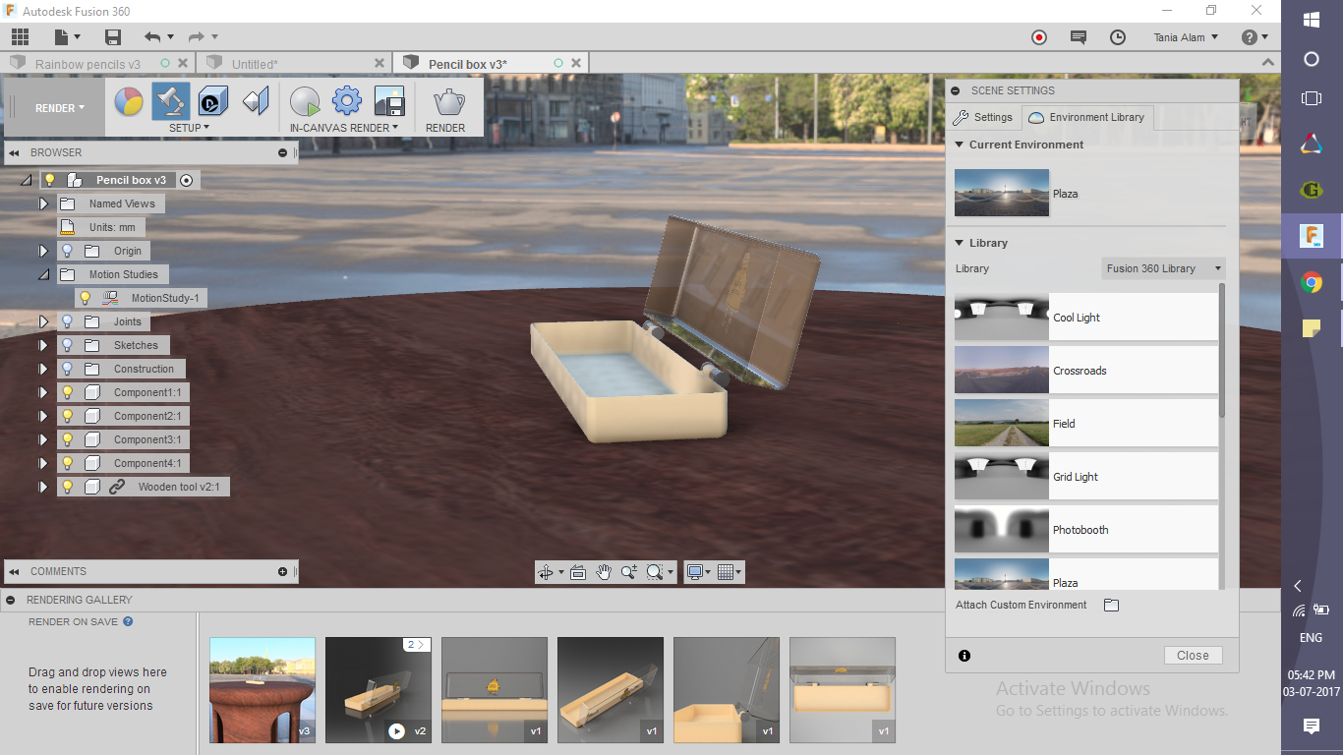Open the Decal tool icon
1343x755 pixels.
(x=212, y=101)
